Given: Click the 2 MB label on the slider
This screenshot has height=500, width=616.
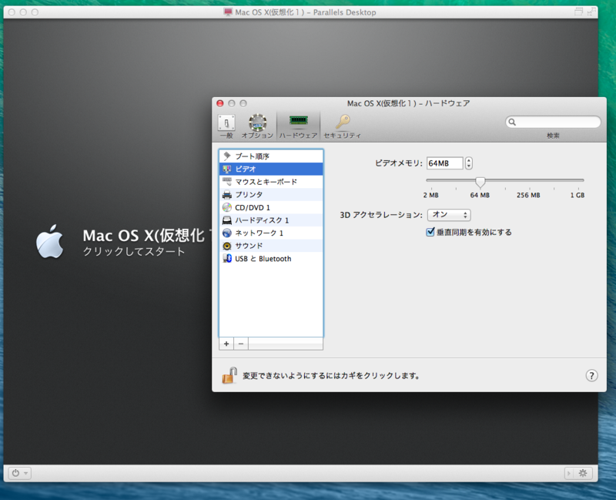Looking at the screenshot, I should point(431,195).
